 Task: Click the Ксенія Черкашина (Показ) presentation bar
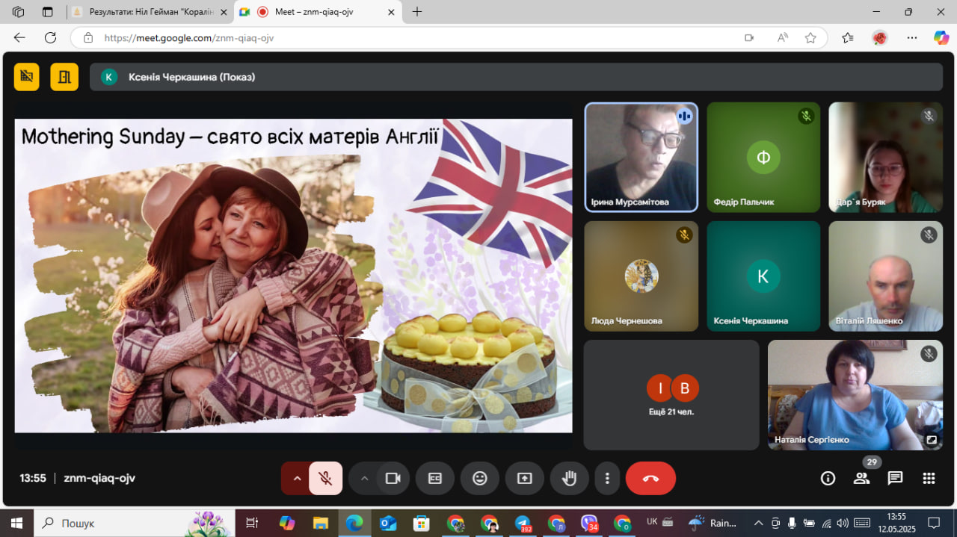516,77
